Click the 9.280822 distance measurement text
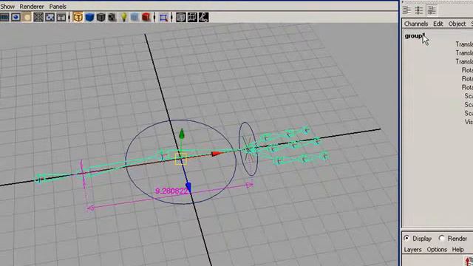The height and width of the screenshot is (266, 473). [x=171, y=191]
